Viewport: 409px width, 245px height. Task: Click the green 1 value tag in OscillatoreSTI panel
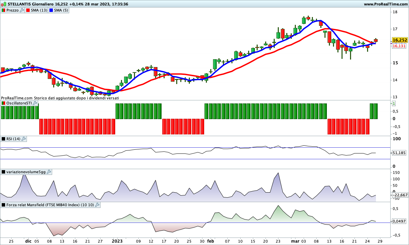click(x=394, y=103)
